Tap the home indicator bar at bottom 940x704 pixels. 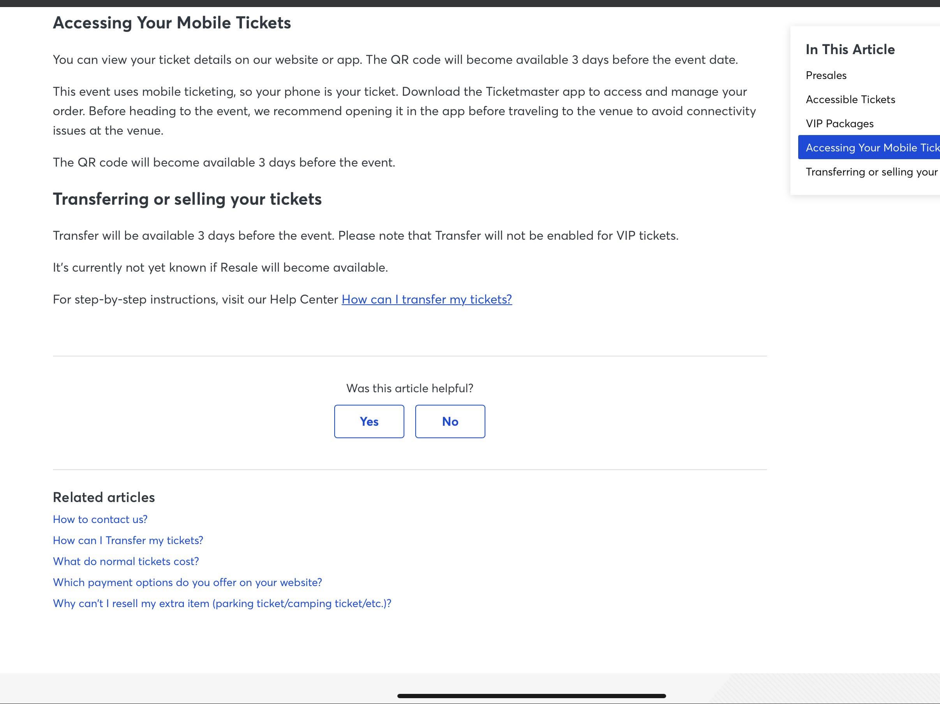[x=531, y=696]
